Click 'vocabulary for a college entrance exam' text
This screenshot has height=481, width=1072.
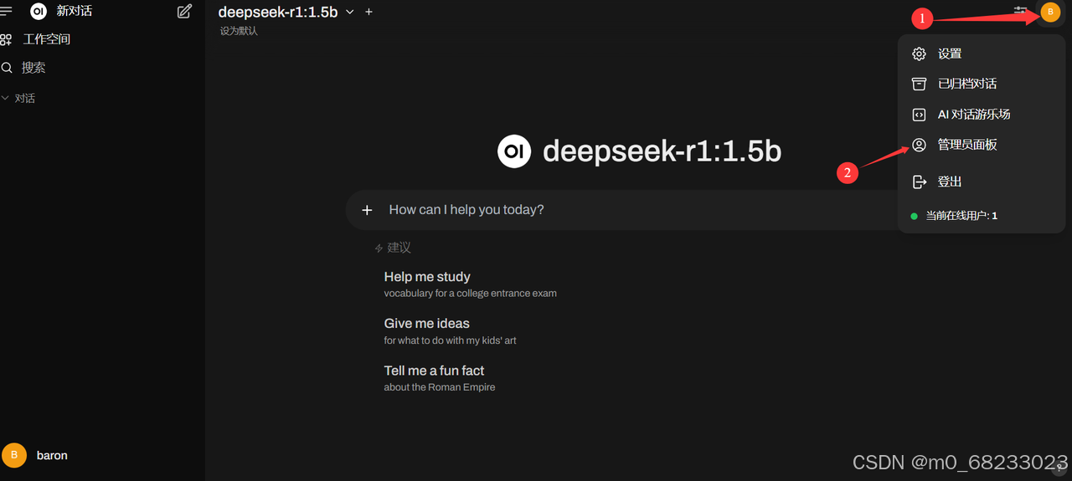471,294
